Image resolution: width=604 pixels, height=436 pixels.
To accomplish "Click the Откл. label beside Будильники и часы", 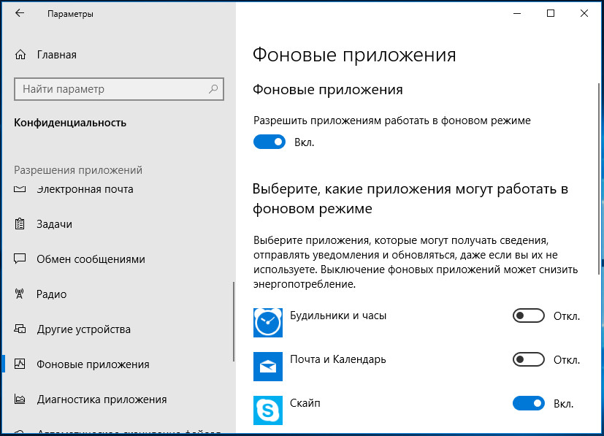I will pos(567,316).
